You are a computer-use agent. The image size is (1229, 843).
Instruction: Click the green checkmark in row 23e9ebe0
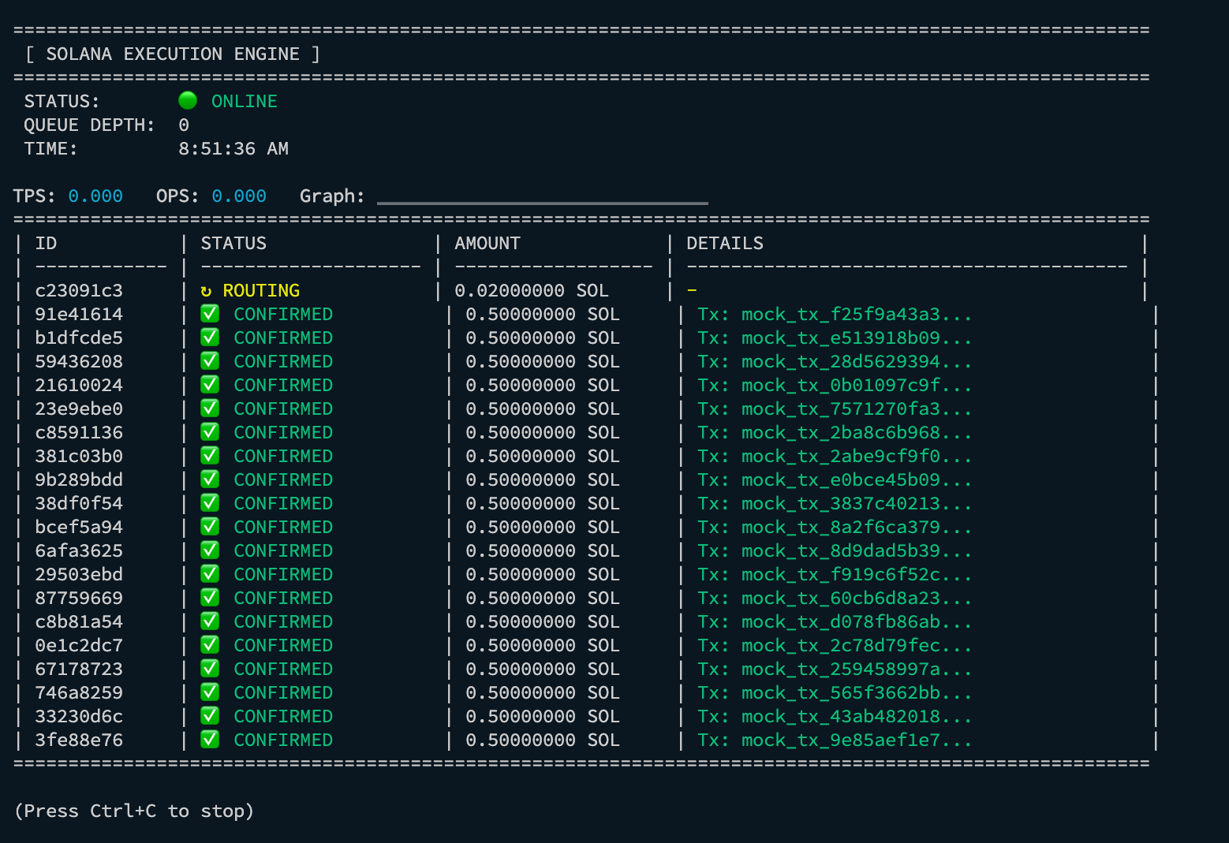tap(210, 408)
